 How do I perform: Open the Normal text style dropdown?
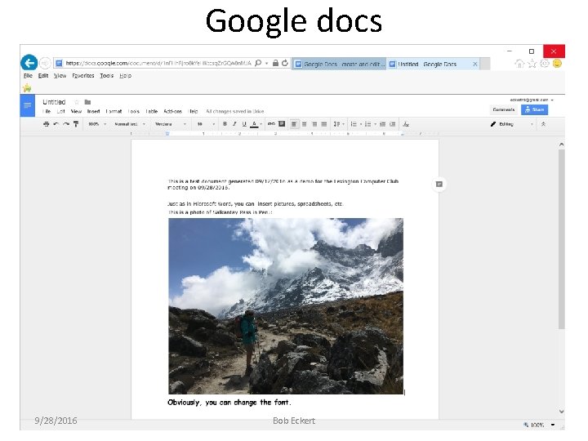(129, 124)
